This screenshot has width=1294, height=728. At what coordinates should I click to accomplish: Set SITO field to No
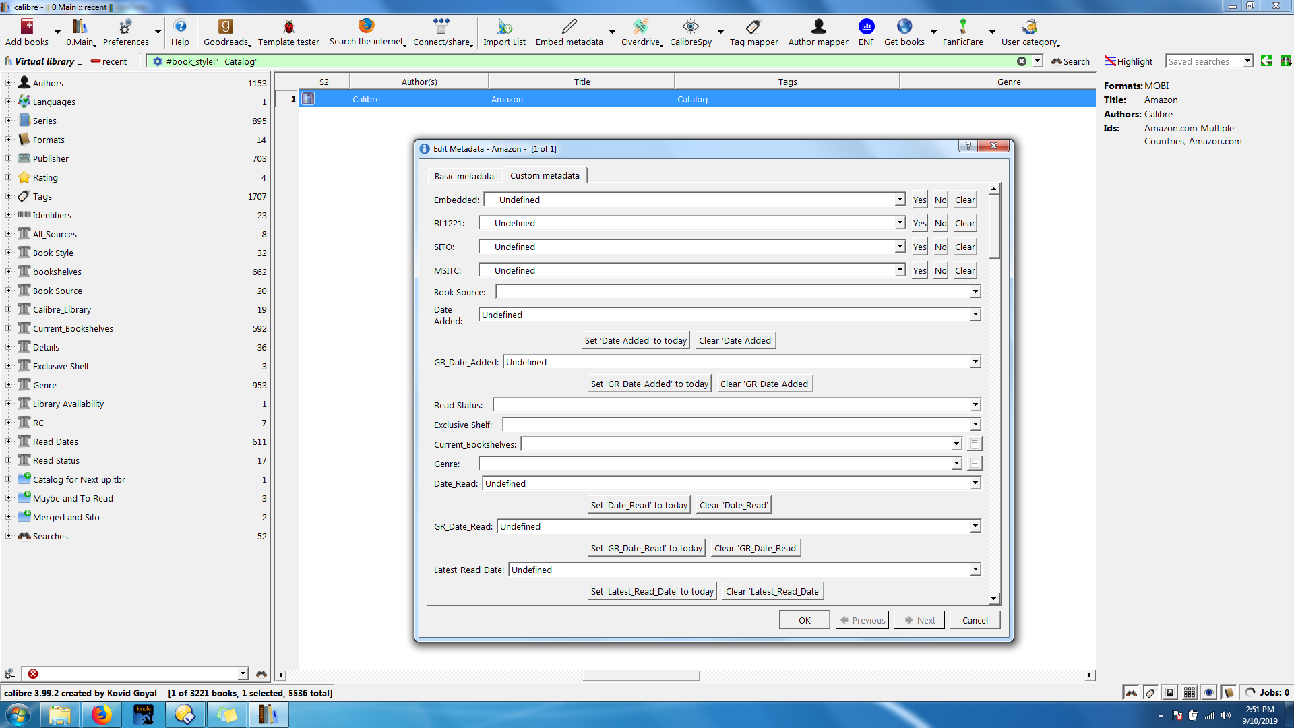940,247
